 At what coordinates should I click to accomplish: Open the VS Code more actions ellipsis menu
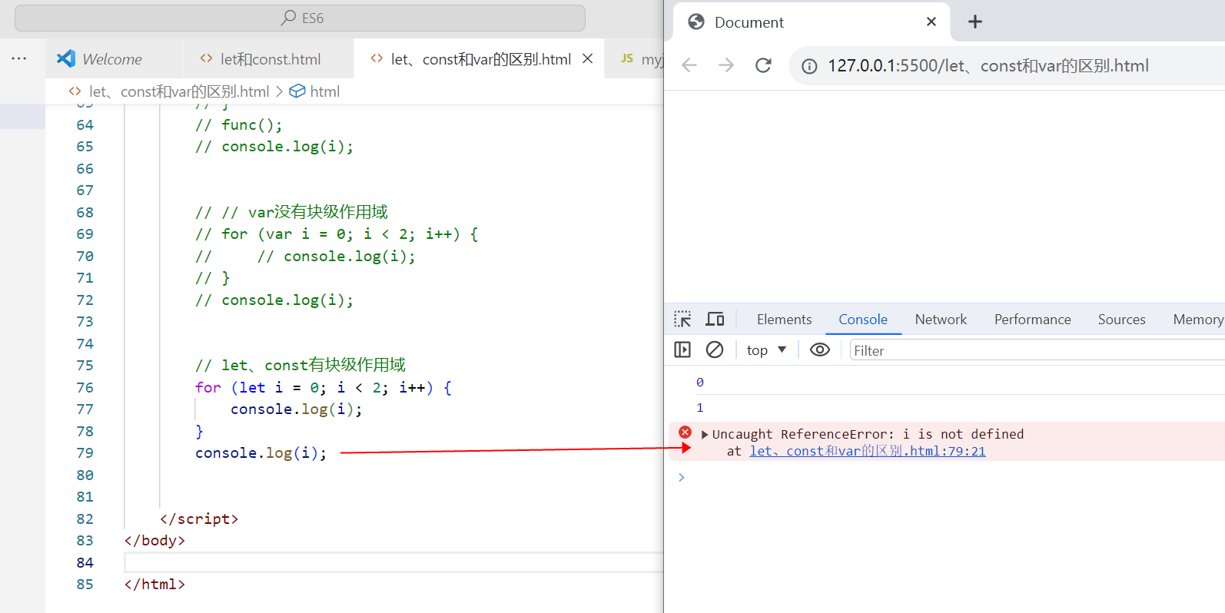coord(19,58)
